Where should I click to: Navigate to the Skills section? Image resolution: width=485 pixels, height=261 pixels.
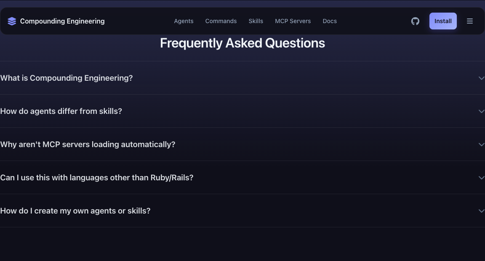point(256,21)
